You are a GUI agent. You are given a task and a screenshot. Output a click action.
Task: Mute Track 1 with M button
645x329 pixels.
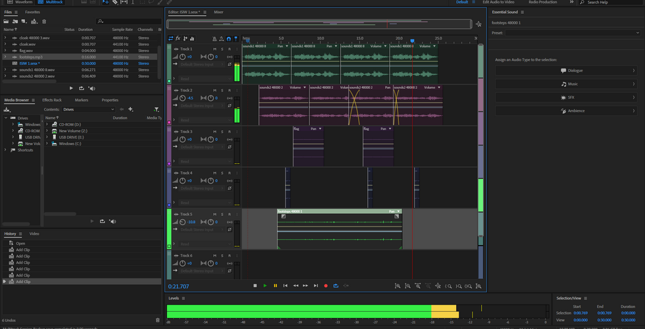point(215,49)
